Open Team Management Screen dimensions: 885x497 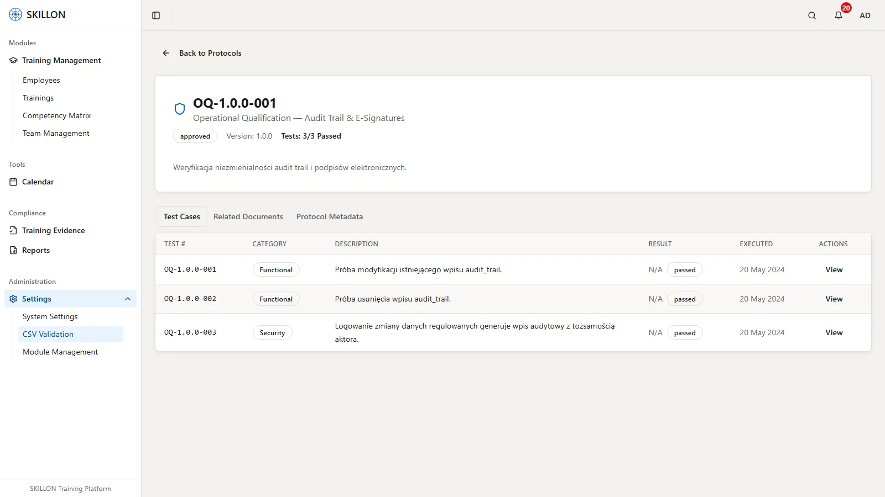[x=56, y=133]
